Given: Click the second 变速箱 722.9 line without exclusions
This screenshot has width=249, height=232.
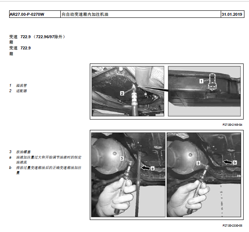Looking at the screenshot, I should click(x=20, y=51).
